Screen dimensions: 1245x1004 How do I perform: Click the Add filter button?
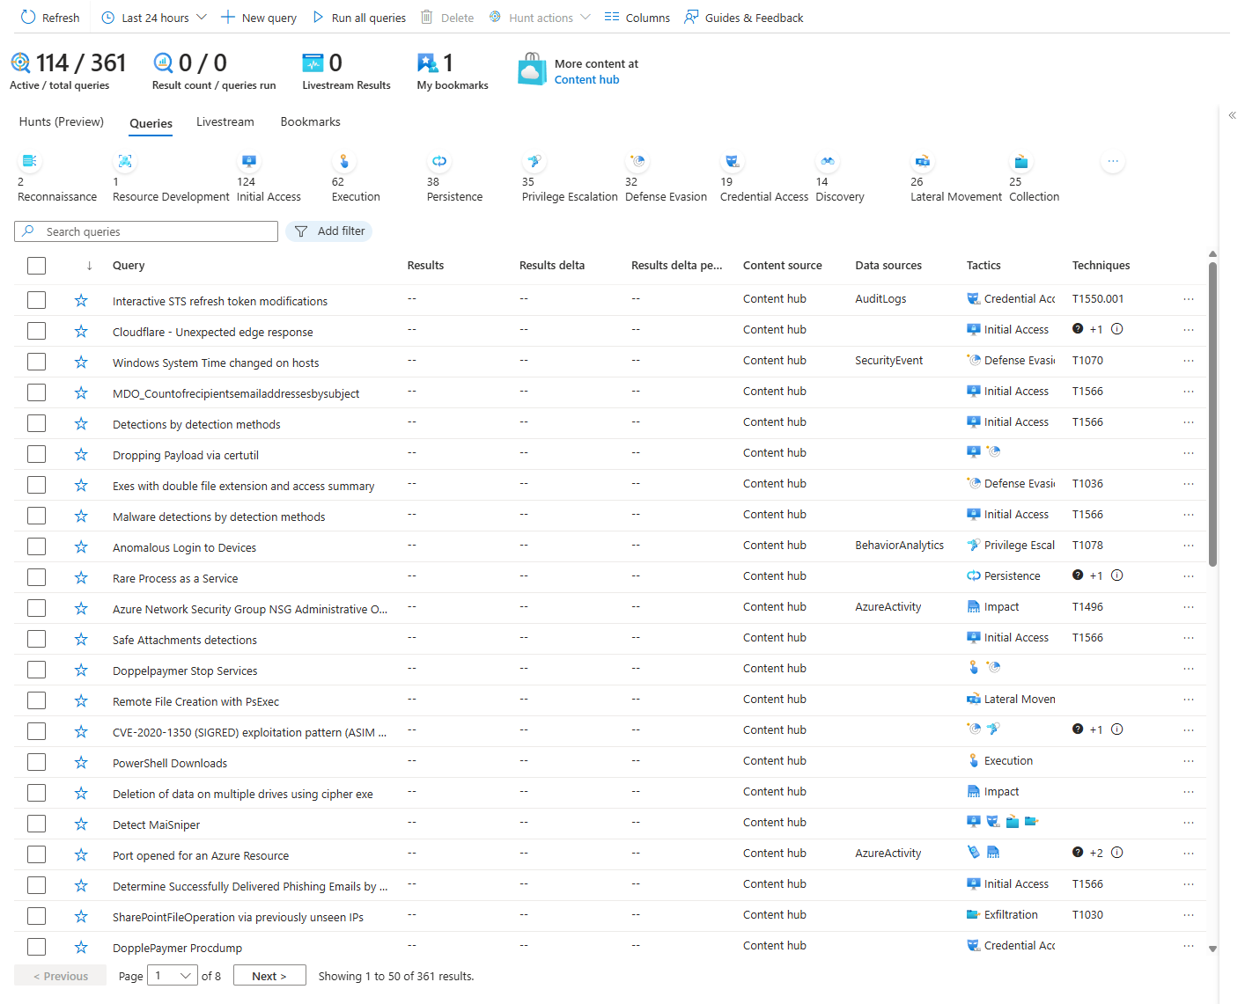[x=329, y=231]
